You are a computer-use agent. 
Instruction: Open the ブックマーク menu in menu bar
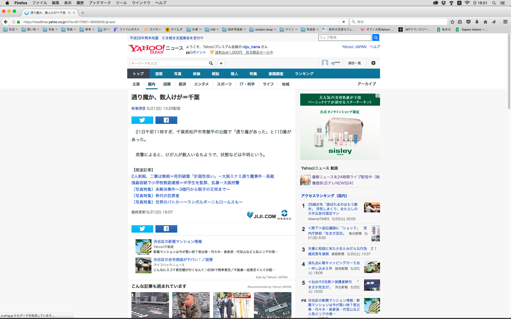tap(100, 3)
